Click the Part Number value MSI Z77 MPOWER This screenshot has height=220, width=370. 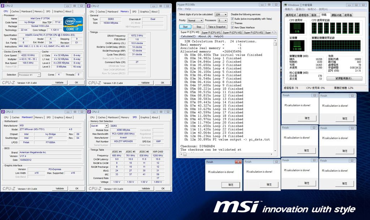(124, 142)
